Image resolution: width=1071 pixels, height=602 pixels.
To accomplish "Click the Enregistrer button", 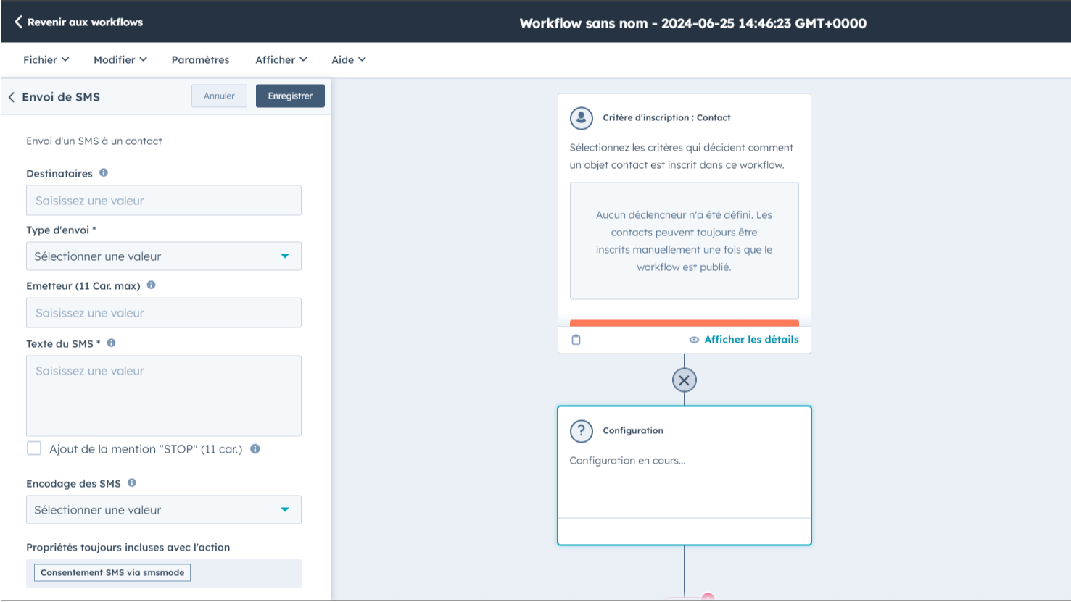I will (290, 96).
